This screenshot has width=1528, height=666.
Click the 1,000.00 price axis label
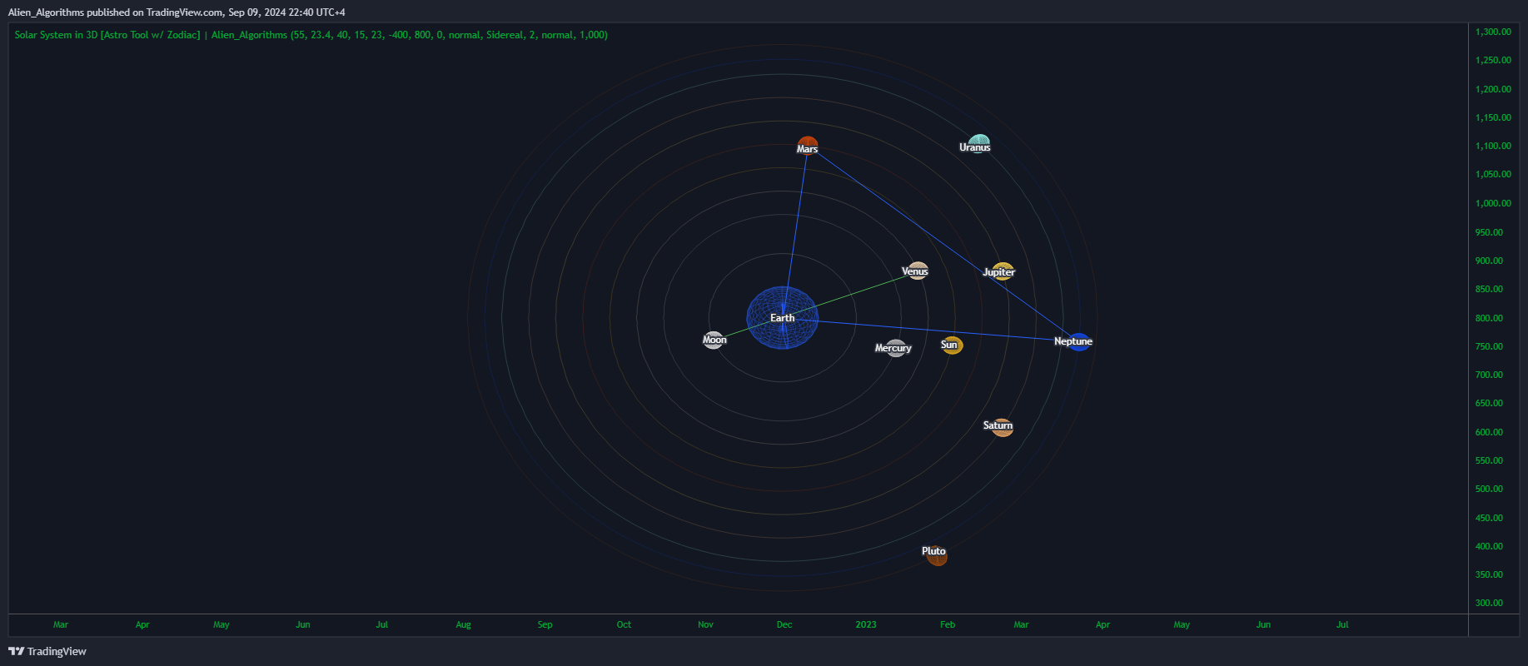point(1493,203)
